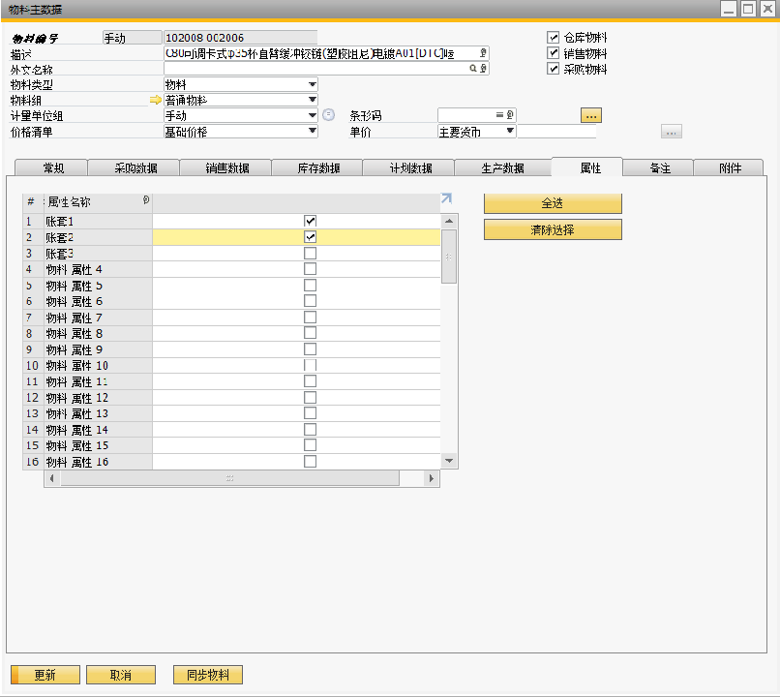Click the 同步物料 button
This screenshot has height=697, width=780.
[x=207, y=675]
